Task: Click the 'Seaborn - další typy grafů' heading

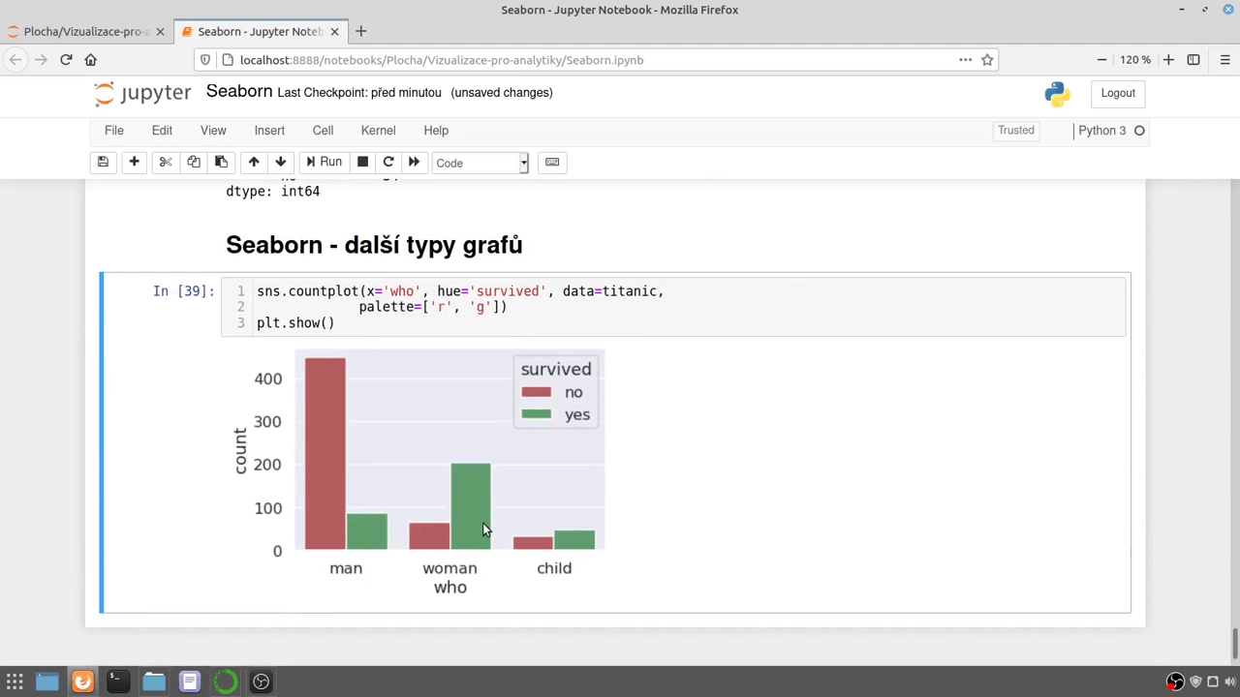Action: coord(374,245)
